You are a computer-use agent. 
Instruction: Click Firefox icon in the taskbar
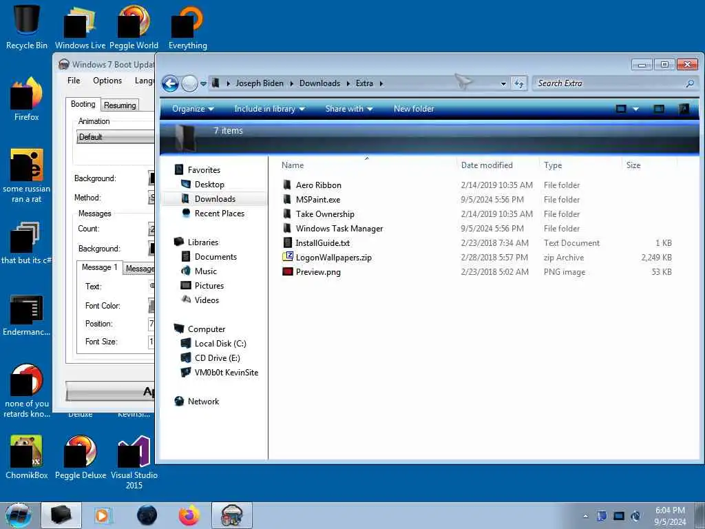[189, 515]
